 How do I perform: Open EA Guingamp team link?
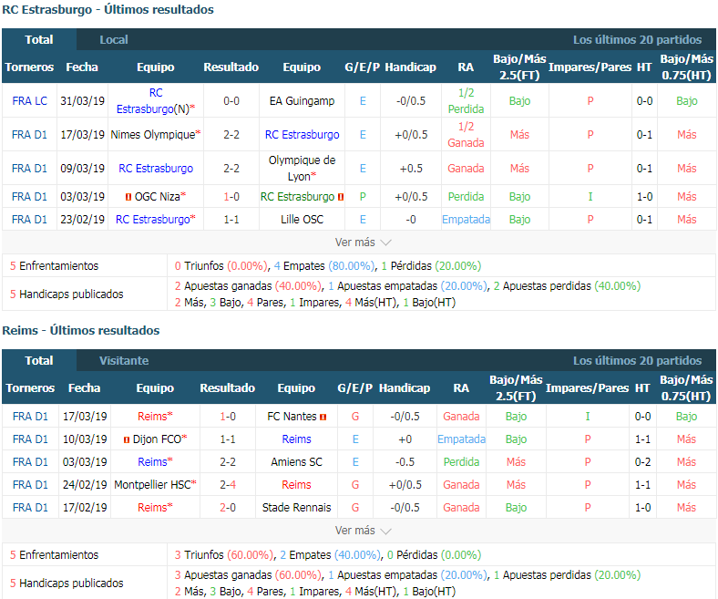(x=302, y=101)
